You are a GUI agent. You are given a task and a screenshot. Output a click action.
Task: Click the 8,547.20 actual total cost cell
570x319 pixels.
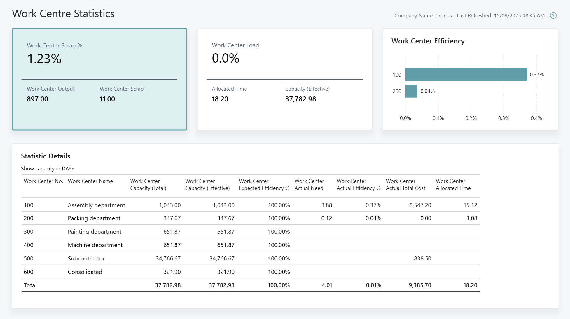click(x=420, y=205)
